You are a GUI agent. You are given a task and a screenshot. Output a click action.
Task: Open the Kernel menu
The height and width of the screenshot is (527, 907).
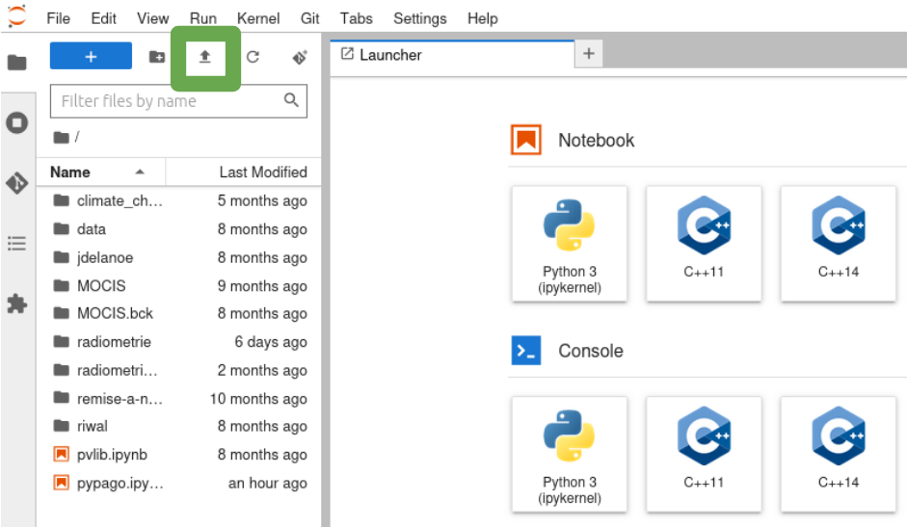tap(258, 18)
